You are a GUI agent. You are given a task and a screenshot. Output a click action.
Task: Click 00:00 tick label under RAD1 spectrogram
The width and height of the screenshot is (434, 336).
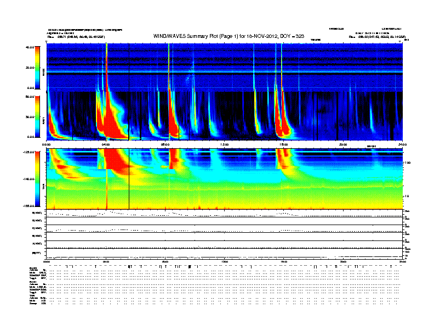pyautogui.click(x=46, y=144)
